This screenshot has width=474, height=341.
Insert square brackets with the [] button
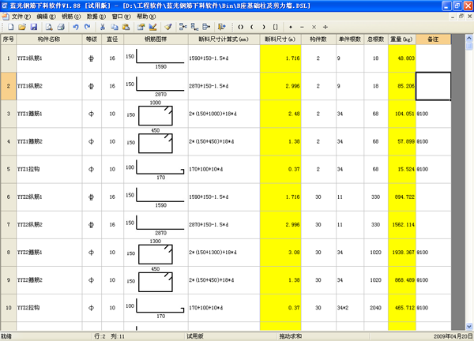[x=275, y=27]
